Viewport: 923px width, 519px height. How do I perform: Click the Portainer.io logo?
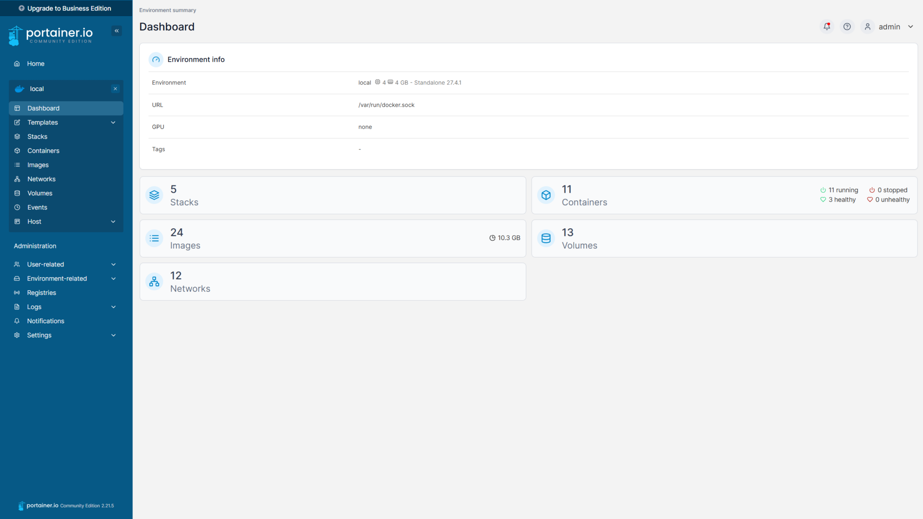click(50, 35)
